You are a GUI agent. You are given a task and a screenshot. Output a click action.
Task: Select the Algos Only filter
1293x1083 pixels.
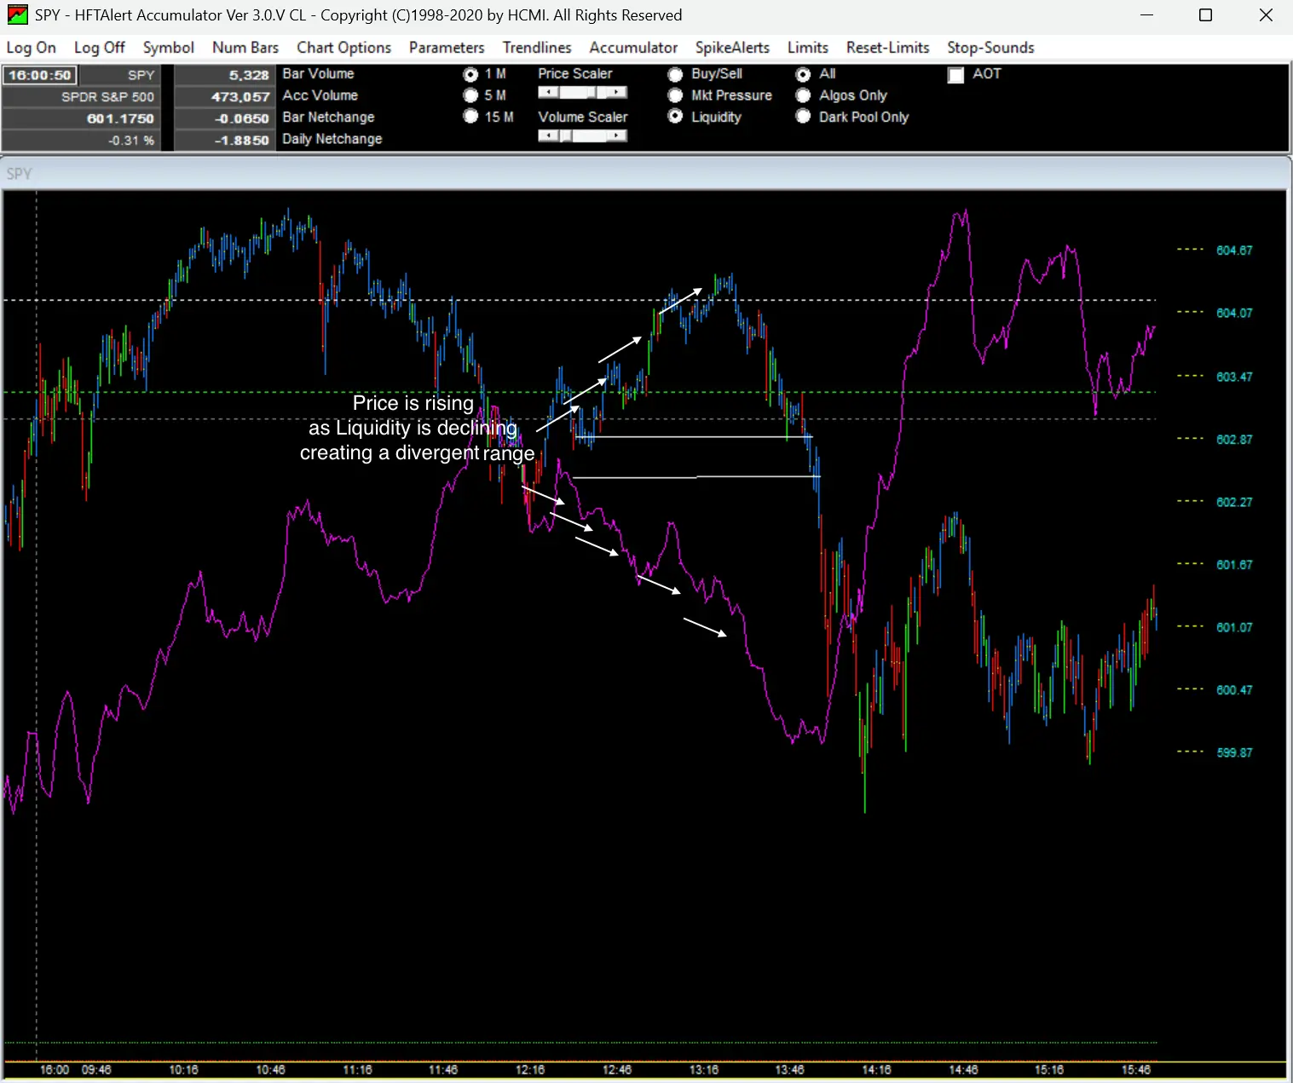(803, 95)
